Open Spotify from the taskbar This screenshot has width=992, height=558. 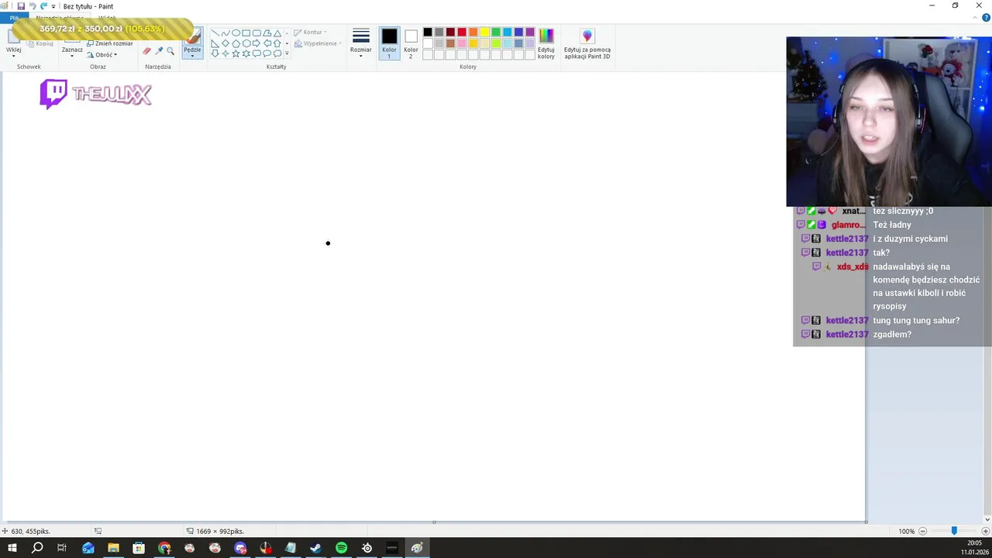tap(341, 548)
